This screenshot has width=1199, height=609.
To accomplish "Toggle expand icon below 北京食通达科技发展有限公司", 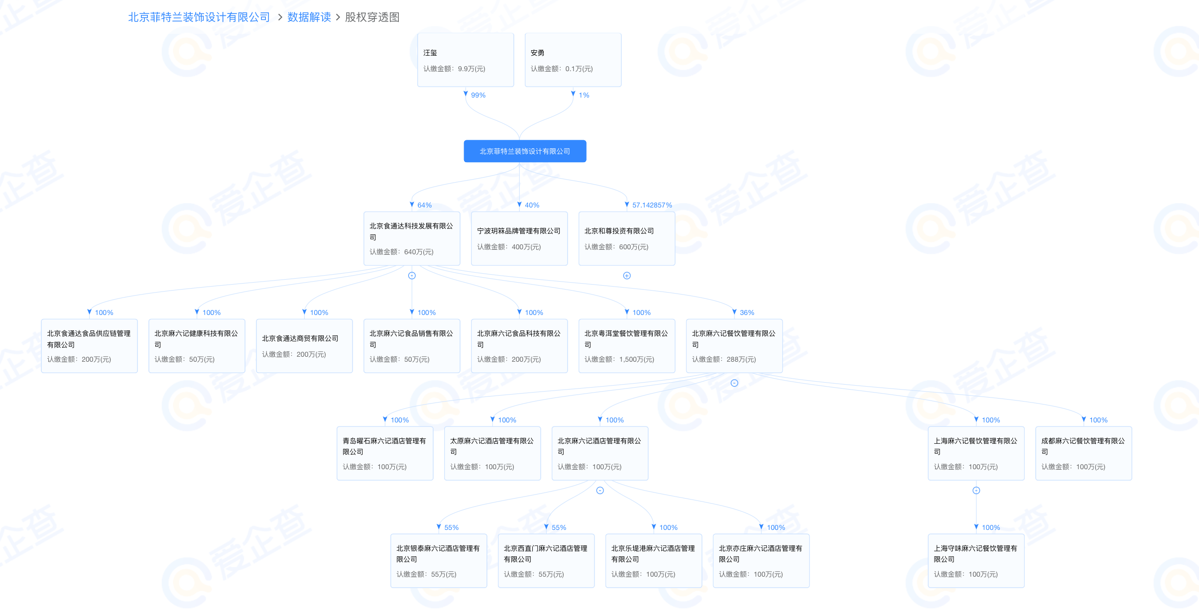I will (x=412, y=276).
